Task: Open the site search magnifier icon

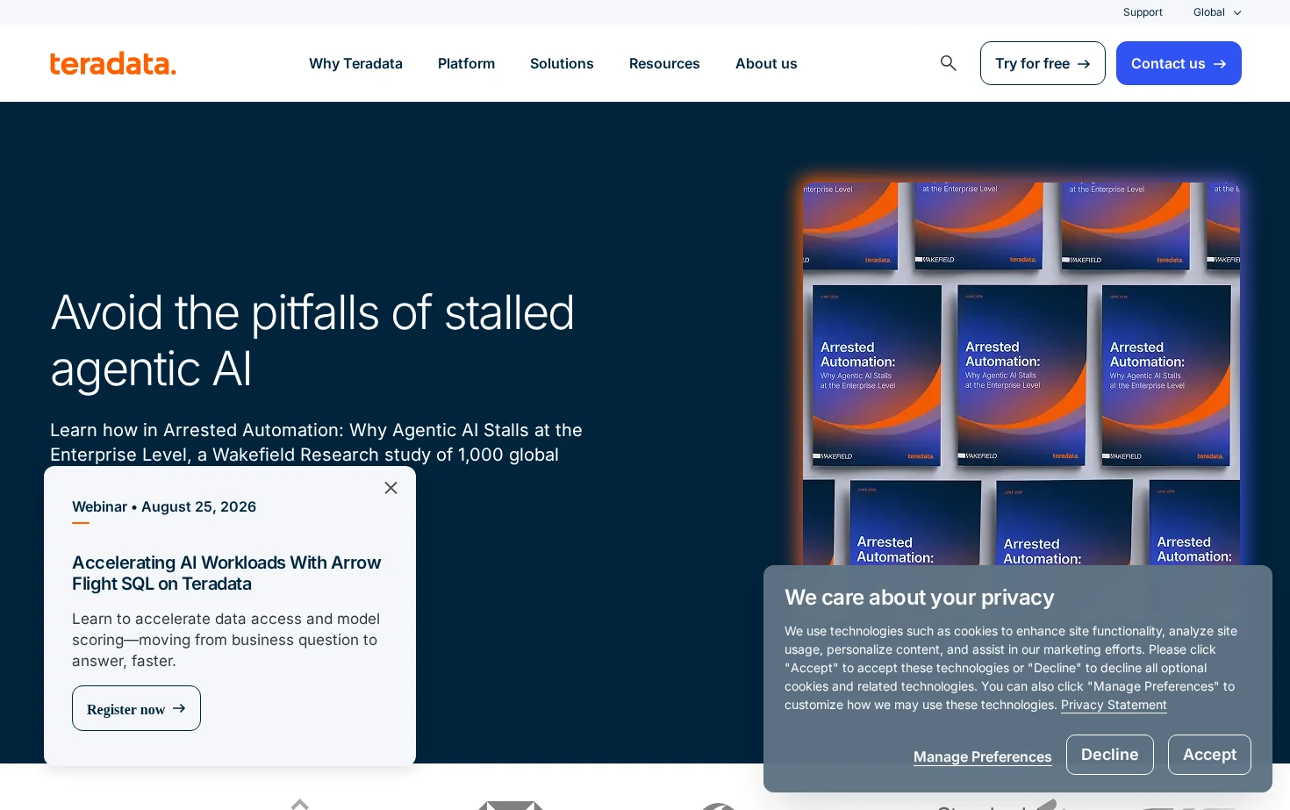Action: pos(948,63)
